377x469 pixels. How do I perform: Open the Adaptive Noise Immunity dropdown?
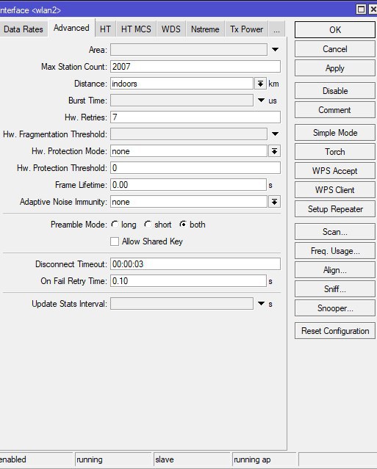pyautogui.click(x=274, y=202)
